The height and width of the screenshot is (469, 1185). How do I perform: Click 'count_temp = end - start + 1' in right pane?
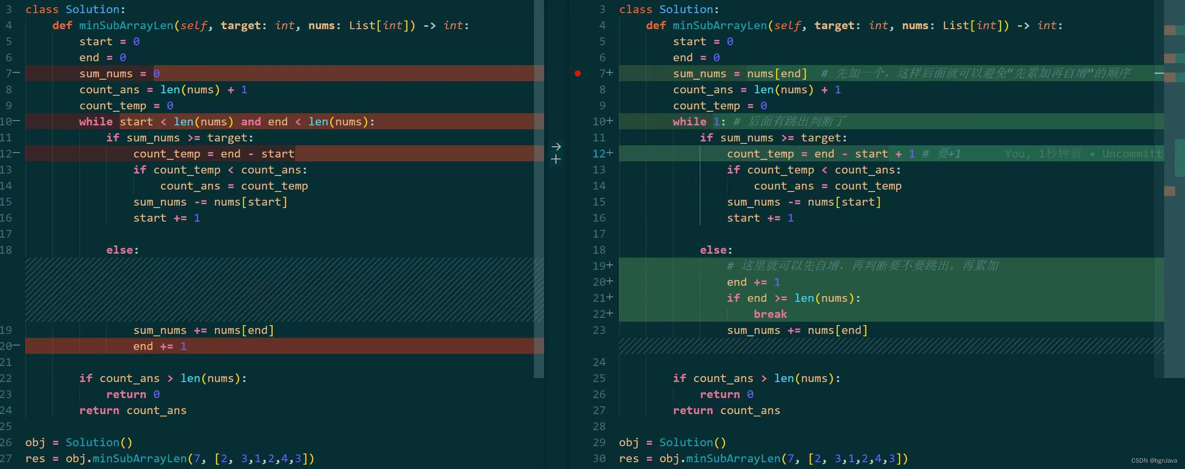[x=821, y=154]
